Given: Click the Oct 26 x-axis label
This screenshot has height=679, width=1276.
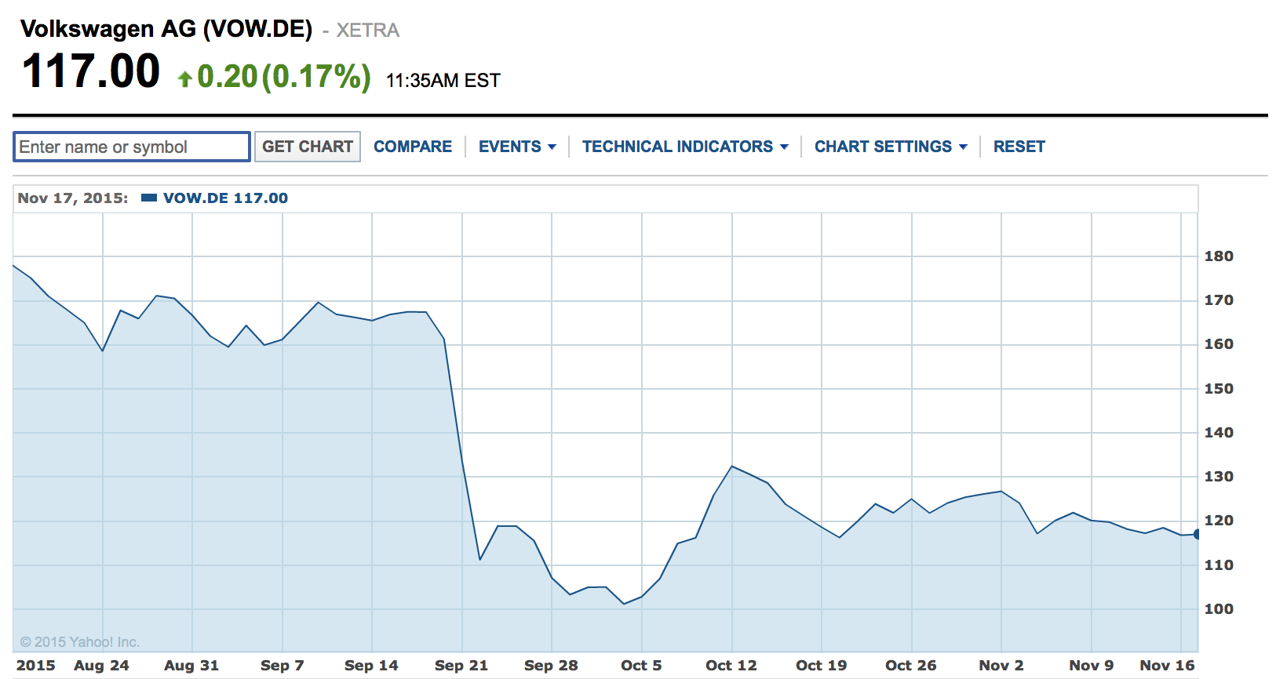Looking at the screenshot, I should [x=911, y=666].
